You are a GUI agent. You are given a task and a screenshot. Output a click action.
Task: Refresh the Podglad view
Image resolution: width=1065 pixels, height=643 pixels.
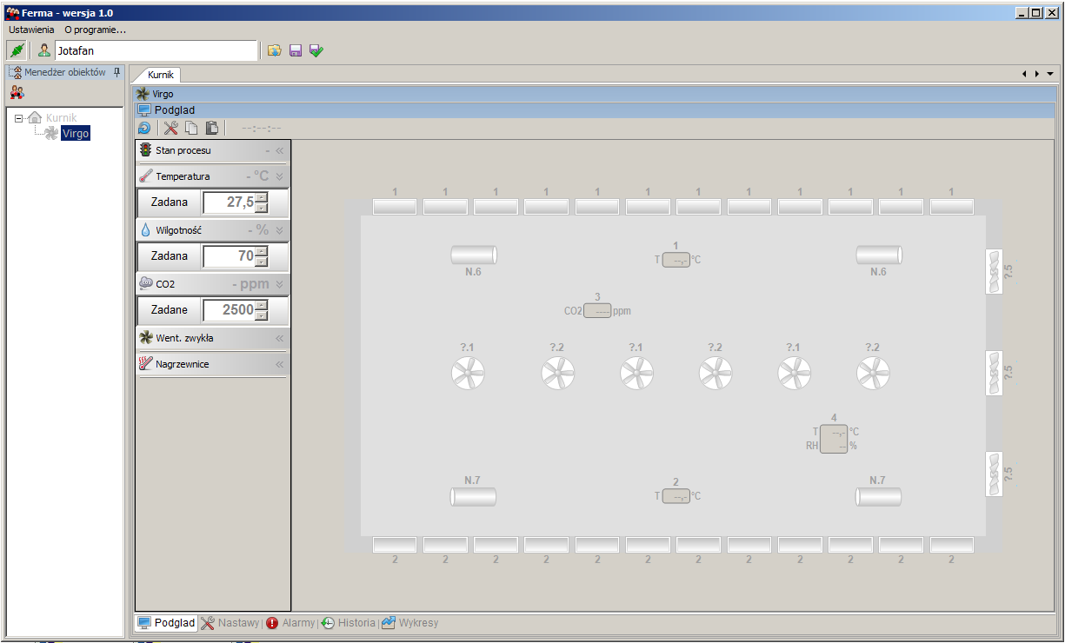(144, 128)
